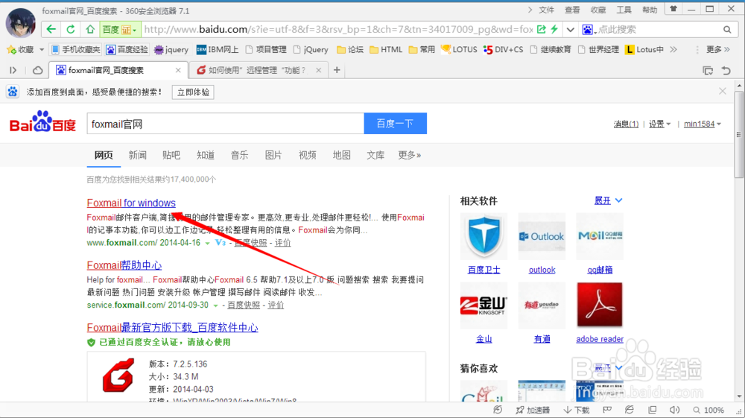Open the LOTUS bookmark

459,49
